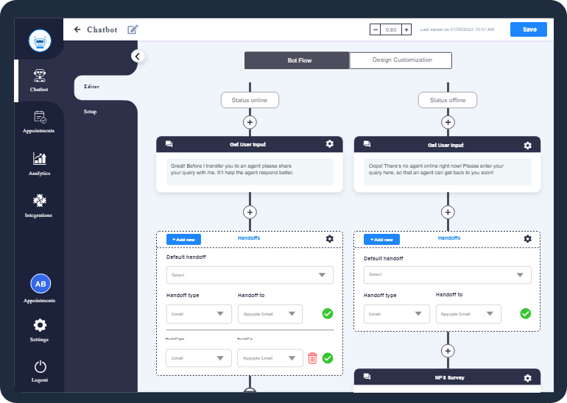
Task: Click the 'Great! Before I transfer you' message
Action: (250, 171)
